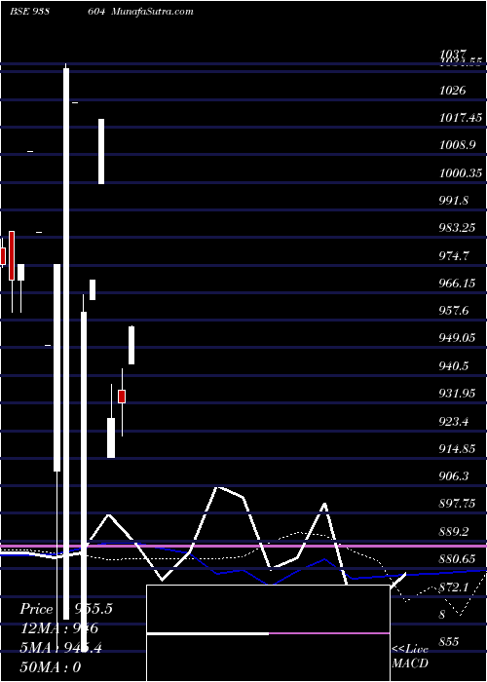Select the 991.8 axis value

pyautogui.click(x=454, y=201)
